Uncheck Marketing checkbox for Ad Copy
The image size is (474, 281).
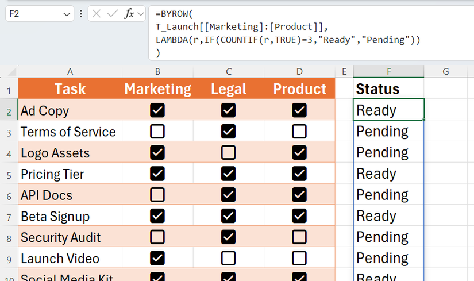(x=157, y=110)
